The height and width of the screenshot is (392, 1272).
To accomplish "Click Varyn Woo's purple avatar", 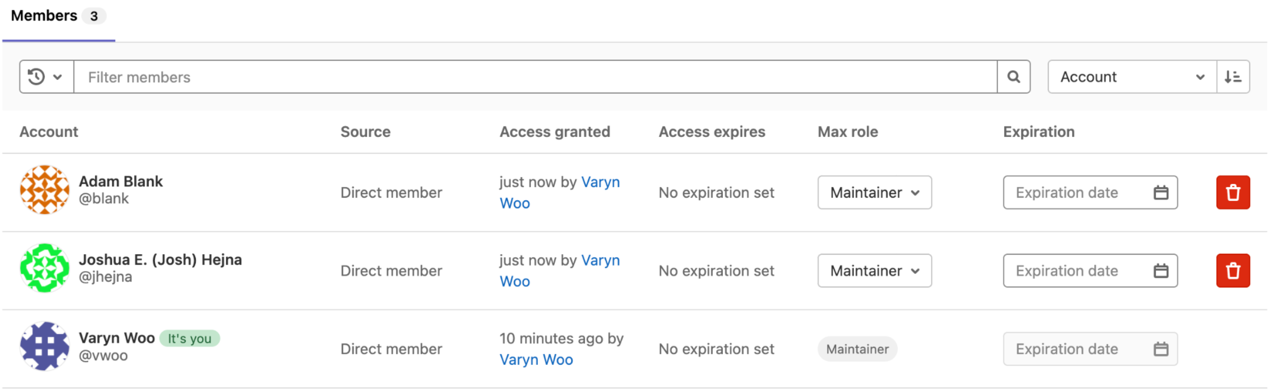I will point(44,346).
